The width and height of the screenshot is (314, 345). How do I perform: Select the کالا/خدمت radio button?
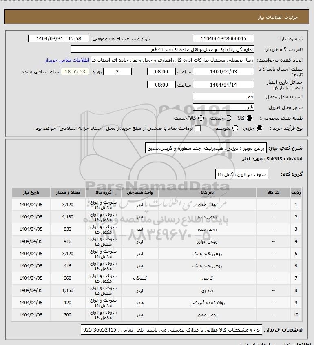[x=201, y=118]
